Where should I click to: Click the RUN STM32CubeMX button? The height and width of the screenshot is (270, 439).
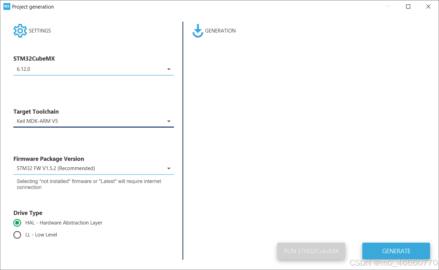click(x=311, y=251)
